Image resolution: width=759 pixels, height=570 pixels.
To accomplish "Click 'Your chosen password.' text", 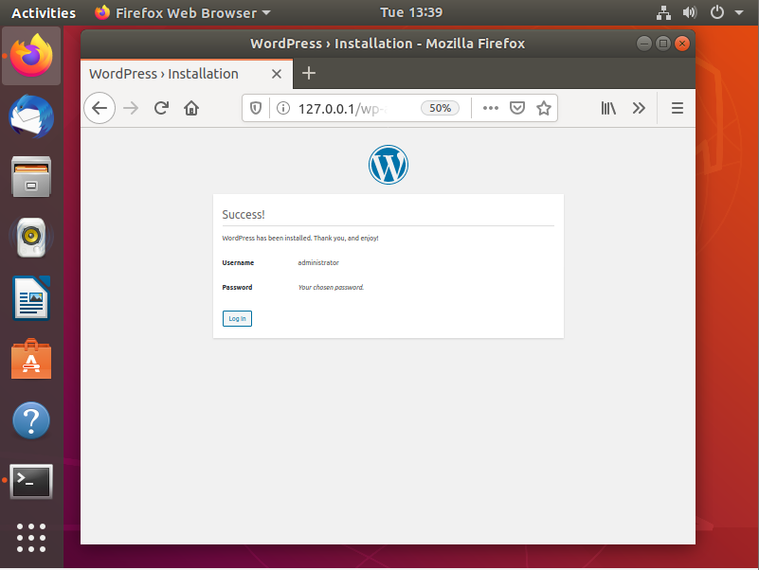I will (x=331, y=288).
